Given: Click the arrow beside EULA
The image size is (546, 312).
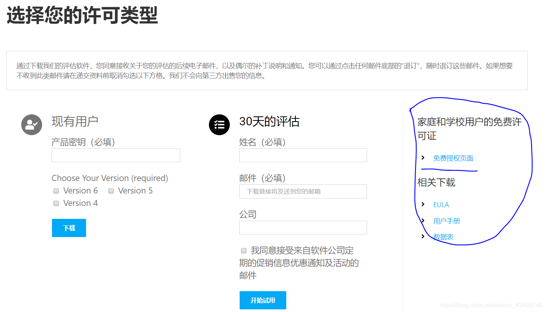Looking at the screenshot, I should [423, 204].
